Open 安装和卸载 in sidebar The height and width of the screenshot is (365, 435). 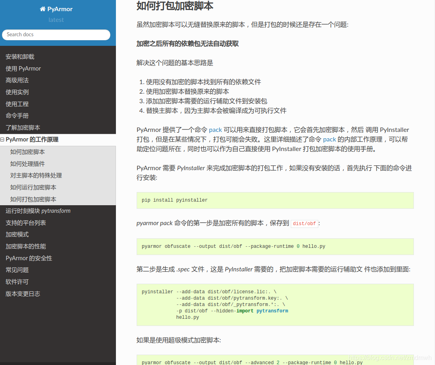pyautogui.click(x=20, y=57)
